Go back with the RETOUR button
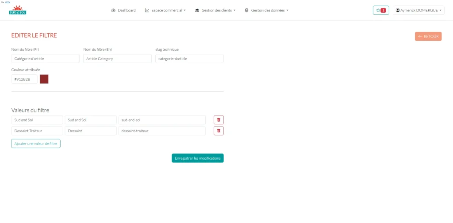453x223 pixels. pyautogui.click(x=428, y=36)
